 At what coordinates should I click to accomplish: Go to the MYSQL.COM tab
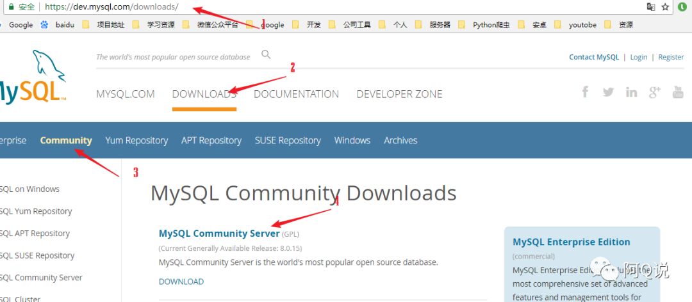click(126, 94)
